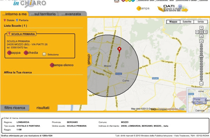
Task: Click the zoom slider handle
Action: [x=201, y=57]
